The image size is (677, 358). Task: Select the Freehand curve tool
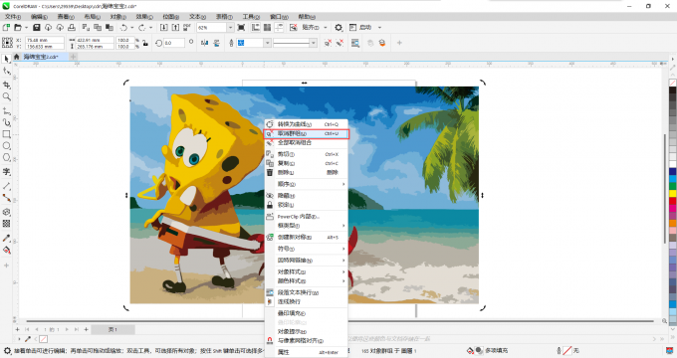click(7, 111)
